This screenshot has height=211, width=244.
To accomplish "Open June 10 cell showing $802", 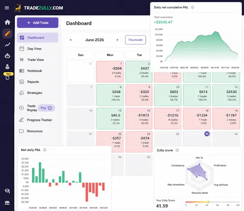I will pos(168,95).
